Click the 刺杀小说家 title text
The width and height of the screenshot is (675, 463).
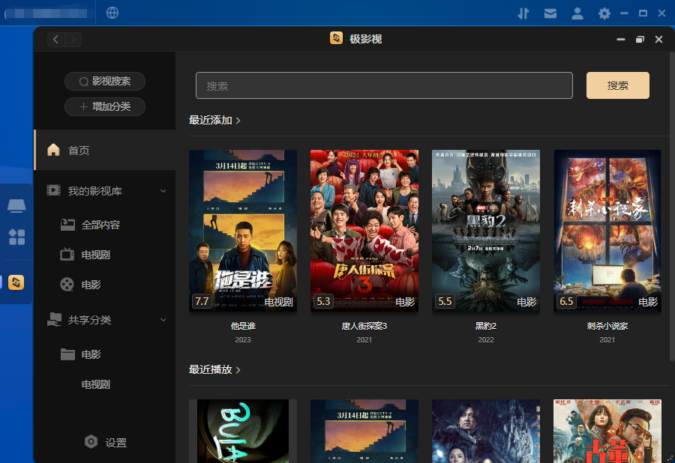point(607,327)
